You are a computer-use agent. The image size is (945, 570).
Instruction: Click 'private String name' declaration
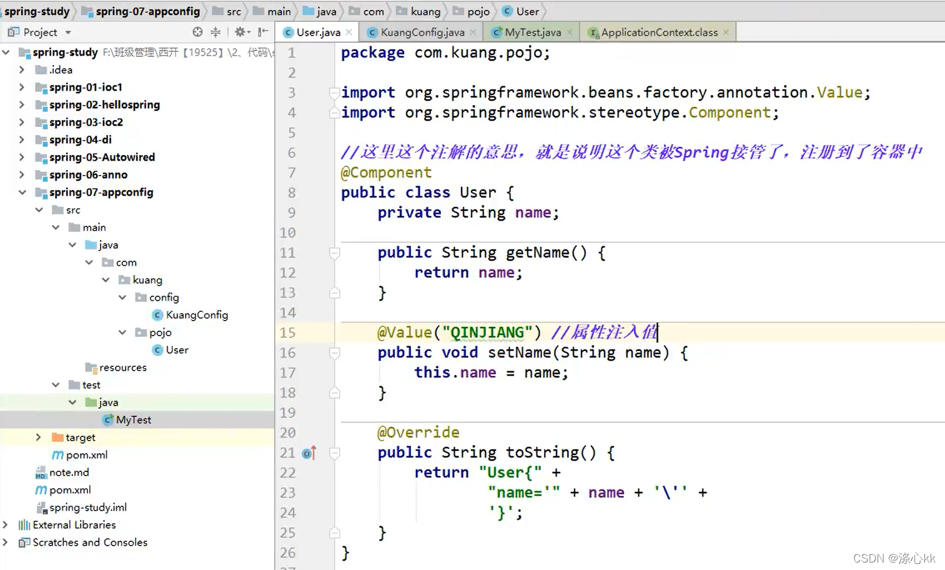(468, 212)
